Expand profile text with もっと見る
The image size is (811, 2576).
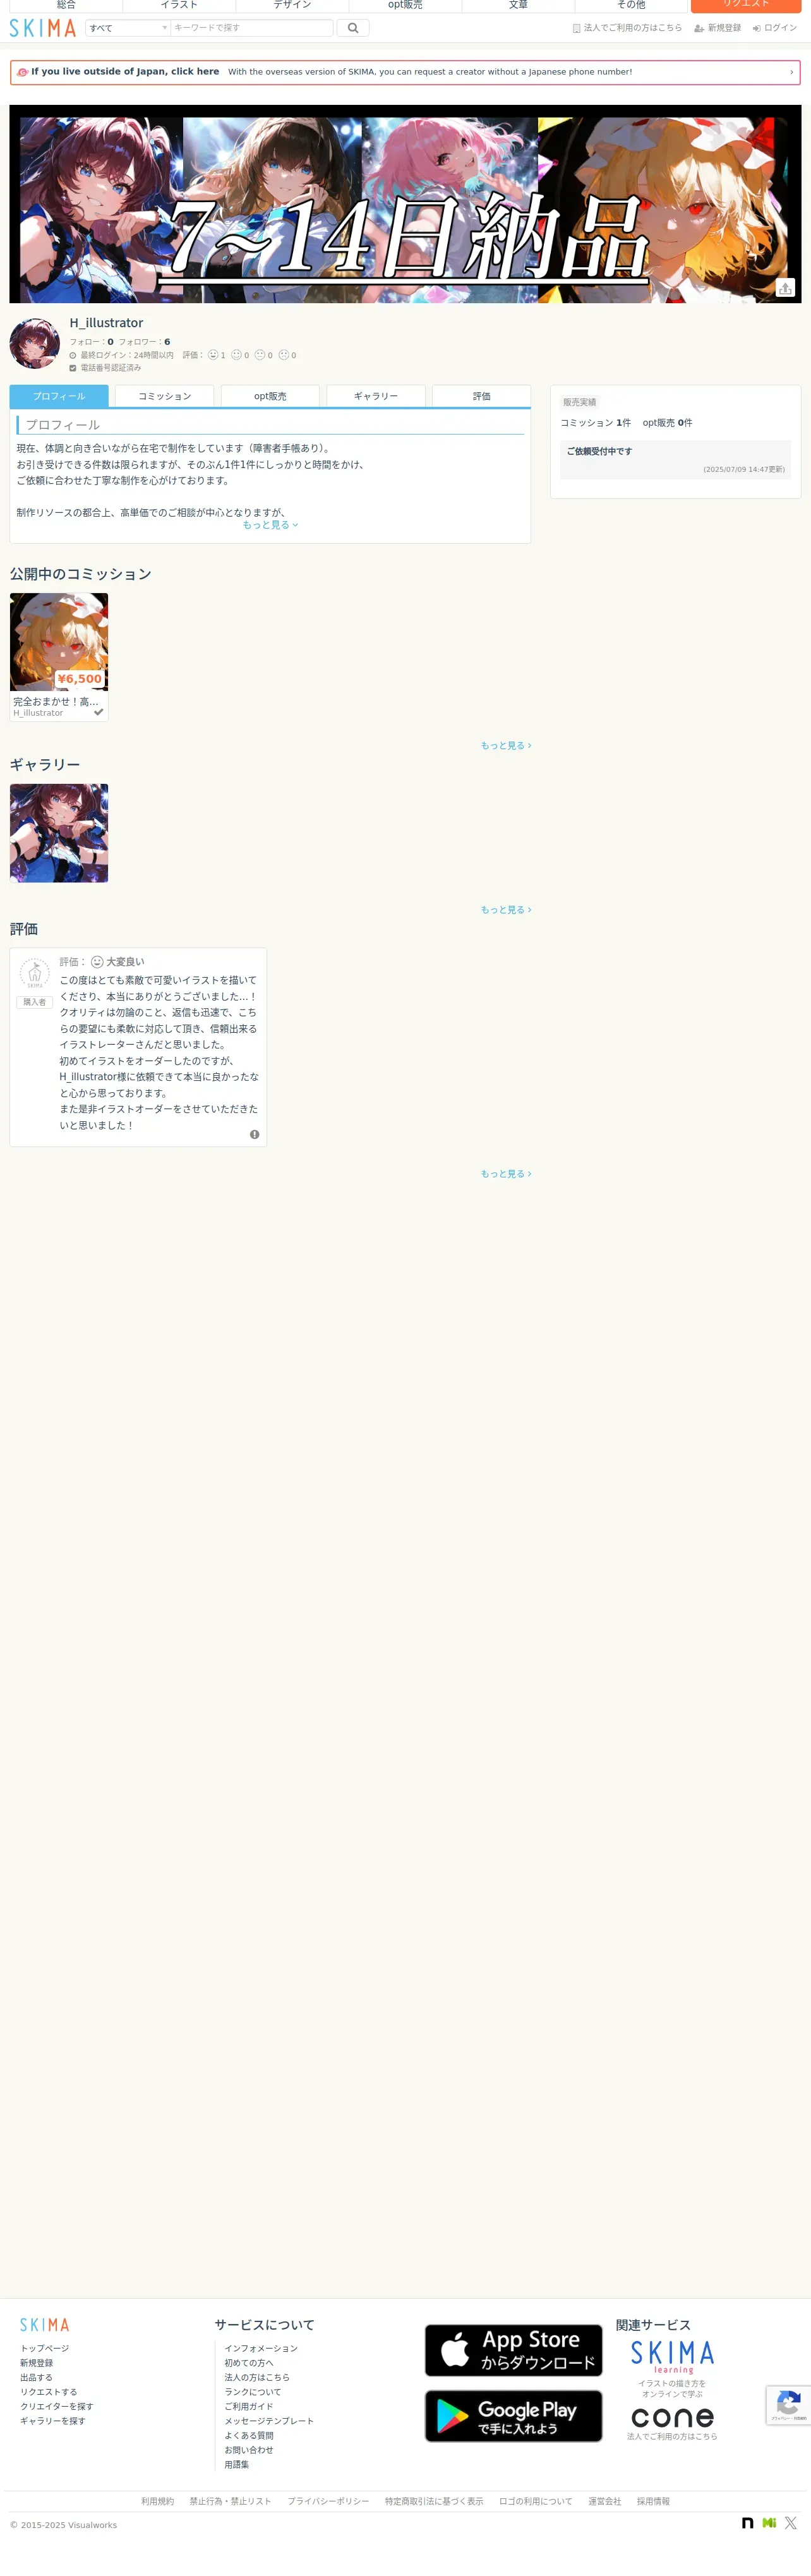(270, 525)
